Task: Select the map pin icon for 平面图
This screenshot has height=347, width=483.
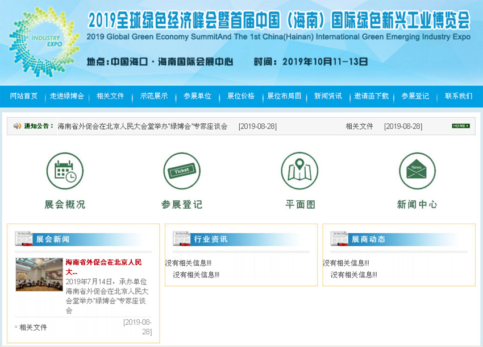Action: (x=300, y=171)
